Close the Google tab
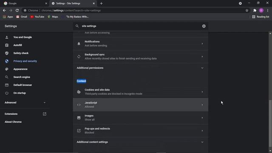 [46, 3]
